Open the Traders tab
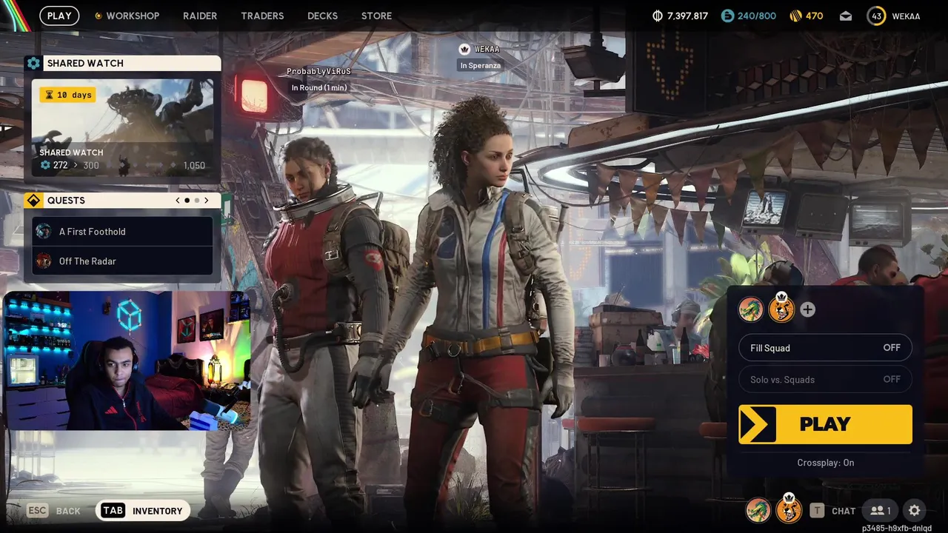948x533 pixels. (x=262, y=16)
